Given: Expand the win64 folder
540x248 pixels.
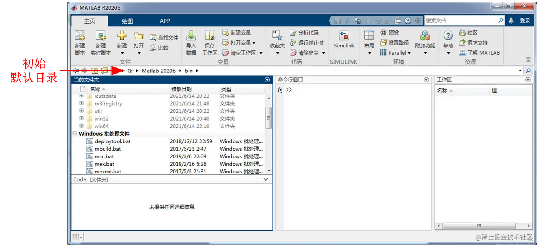Looking at the screenshot, I should pyautogui.click(x=81, y=126).
